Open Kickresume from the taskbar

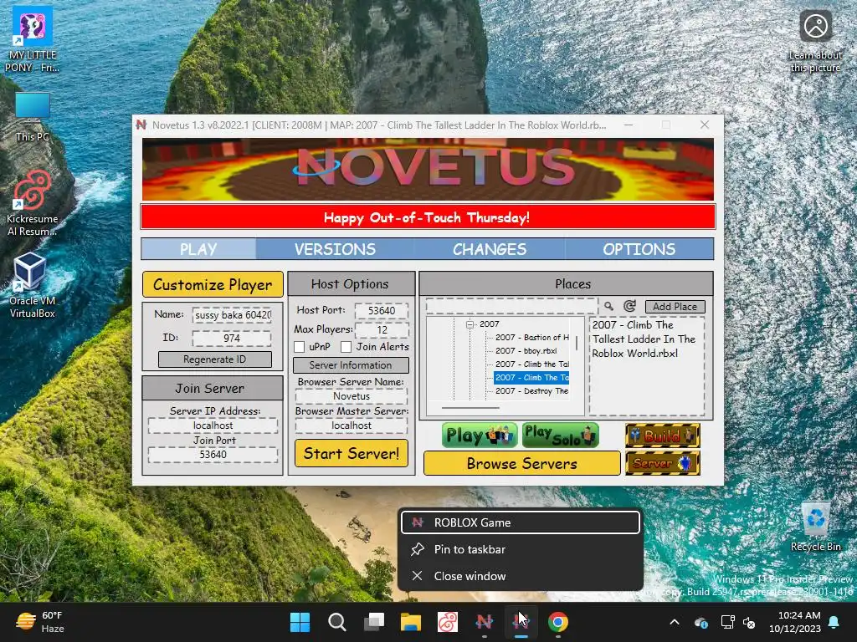tap(448, 622)
